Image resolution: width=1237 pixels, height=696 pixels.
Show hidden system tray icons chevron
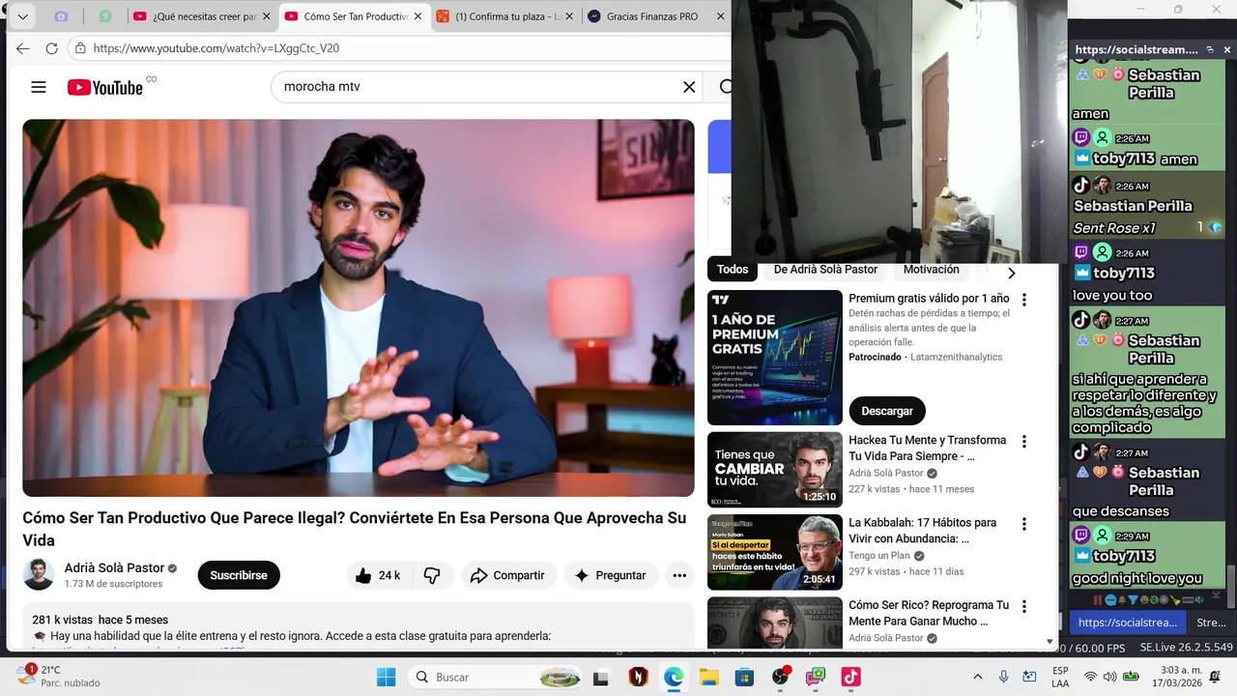coord(977,677)
